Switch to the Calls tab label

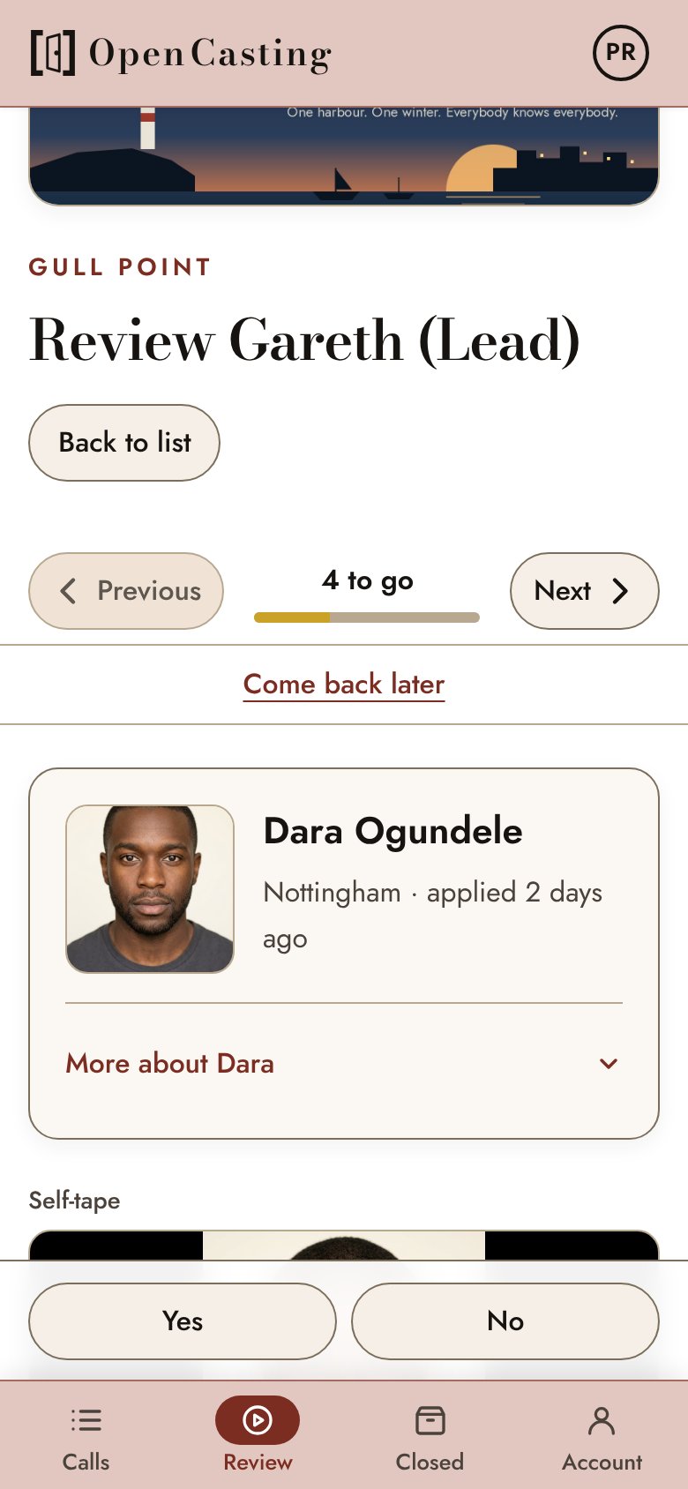[x=86, y=1462]
